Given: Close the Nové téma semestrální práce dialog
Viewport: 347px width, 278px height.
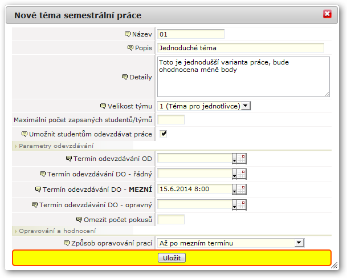Looking at the screenshot, I should click(327, 14).
